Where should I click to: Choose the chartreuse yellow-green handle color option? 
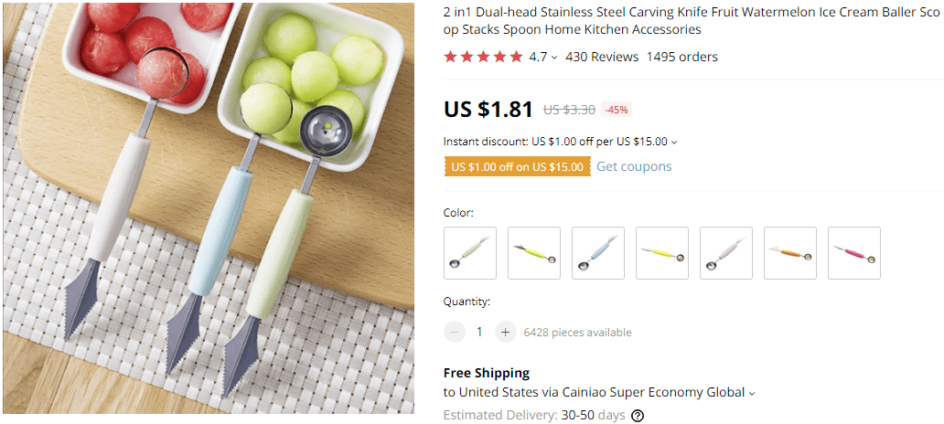point(534,253)
